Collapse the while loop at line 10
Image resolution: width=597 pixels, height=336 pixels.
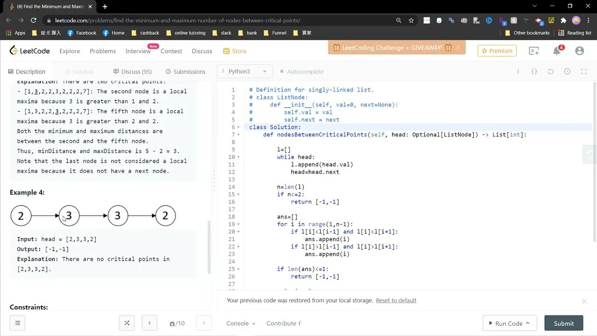pyautogui.click(x=238, y=157)
